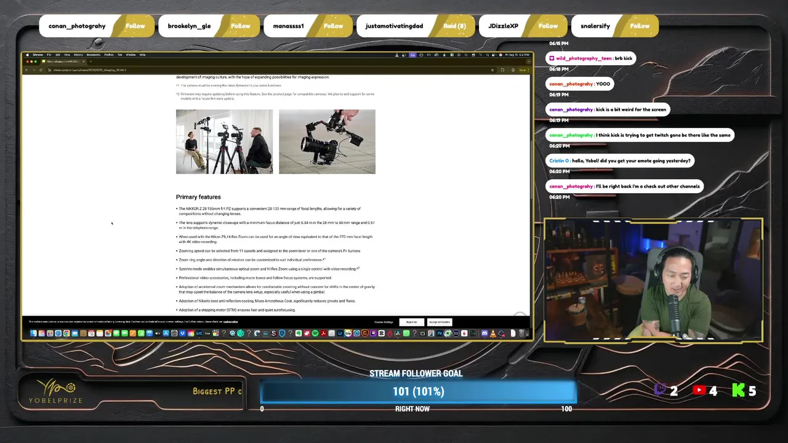Screen dimensions: 788x443
Task: Launch Safari from the dock
Action: 58,333
